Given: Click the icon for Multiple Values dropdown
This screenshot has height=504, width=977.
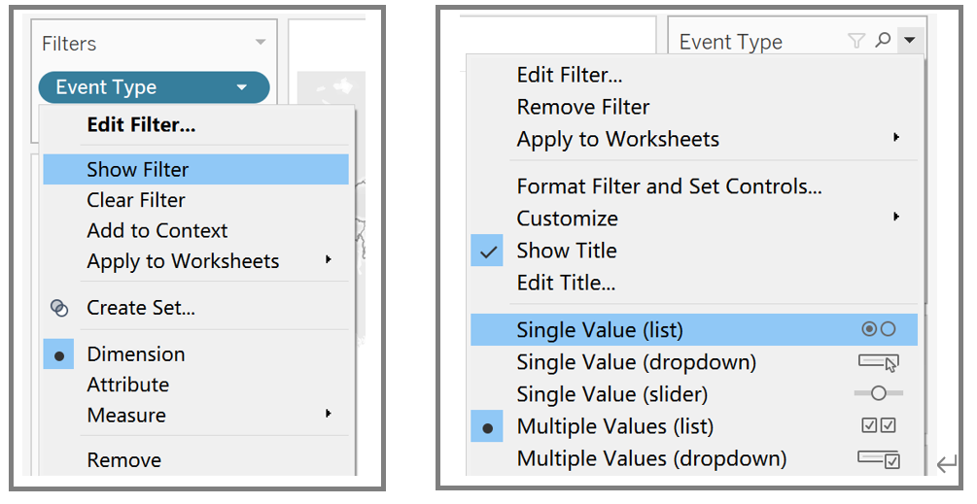Looking at the screenshot, I should point(878,458).
